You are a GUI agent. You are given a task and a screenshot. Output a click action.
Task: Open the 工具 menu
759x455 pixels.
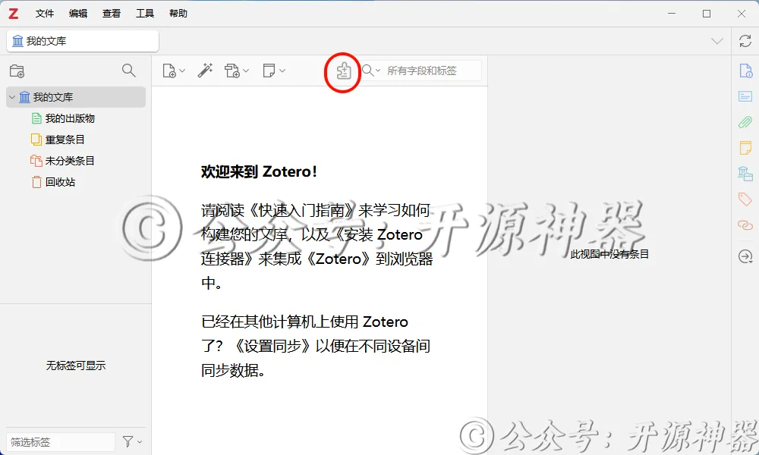coord(145,13)
